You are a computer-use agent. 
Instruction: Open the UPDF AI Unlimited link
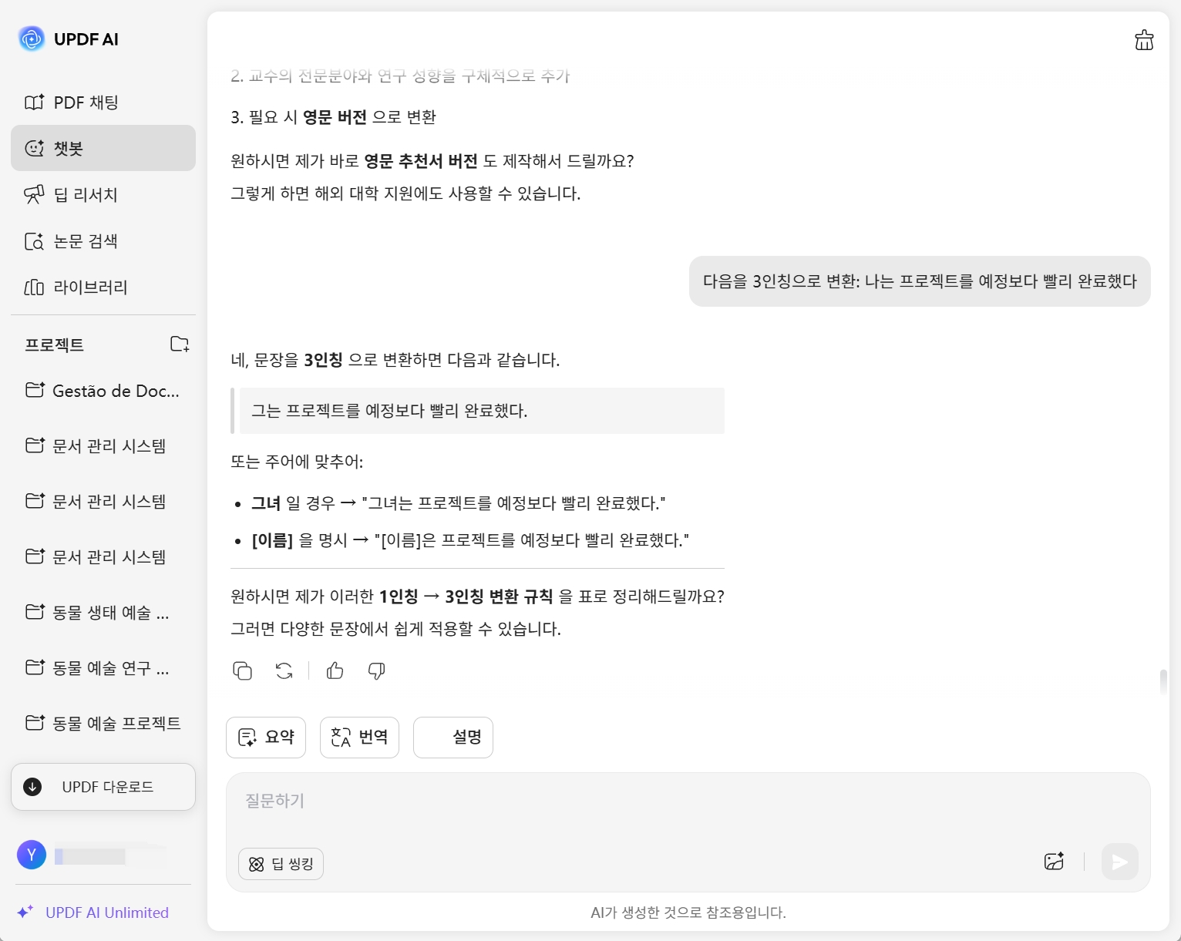pyautogui.click(x=106, y=912)
